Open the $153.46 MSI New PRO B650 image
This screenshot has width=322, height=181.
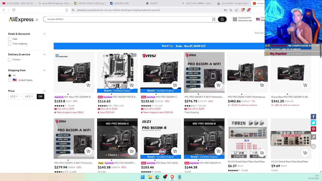(x=161, y=139)
